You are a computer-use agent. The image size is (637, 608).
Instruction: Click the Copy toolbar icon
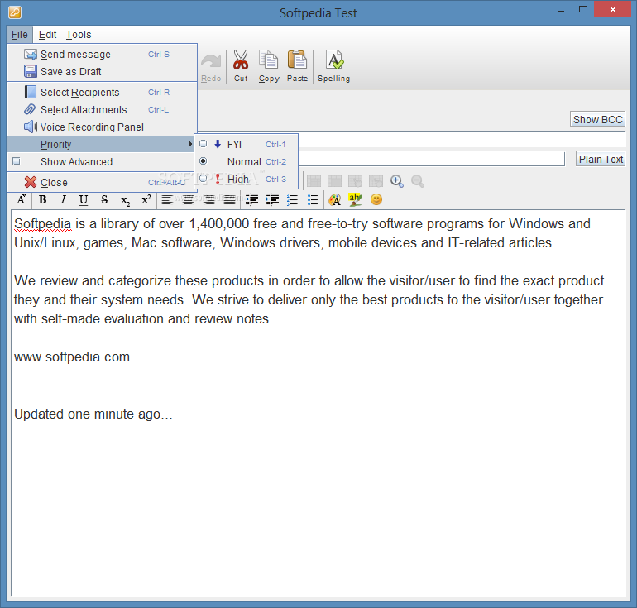point(269,60)
